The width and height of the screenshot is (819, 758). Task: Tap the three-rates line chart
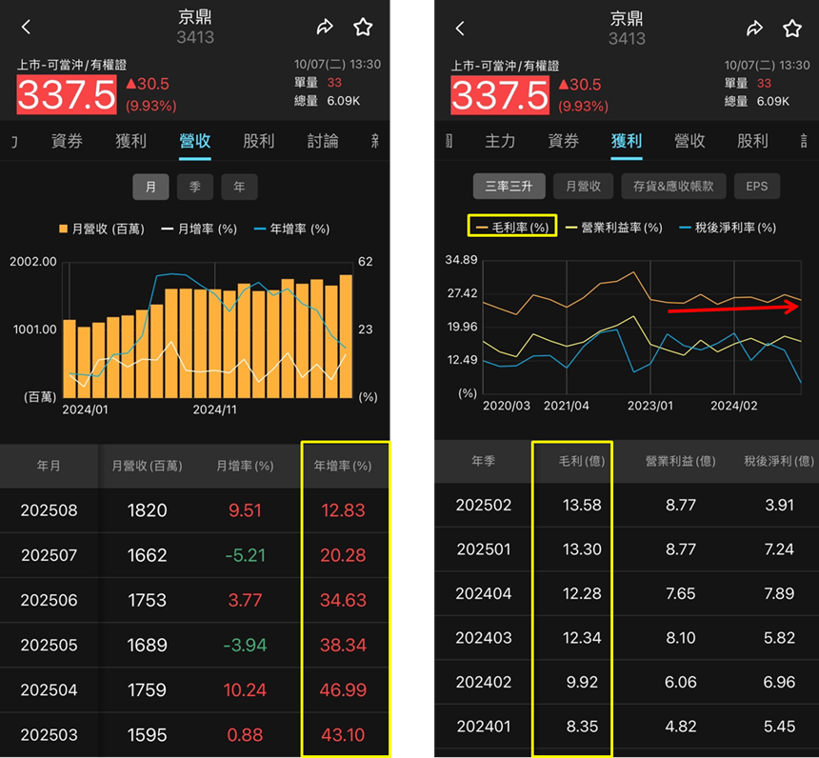(x=642, y=327)
